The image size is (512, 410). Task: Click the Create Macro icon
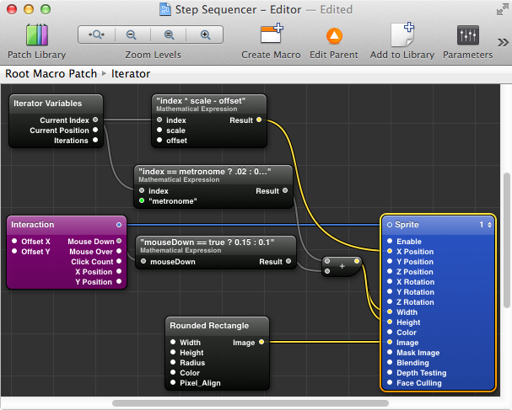coord(271,34)
